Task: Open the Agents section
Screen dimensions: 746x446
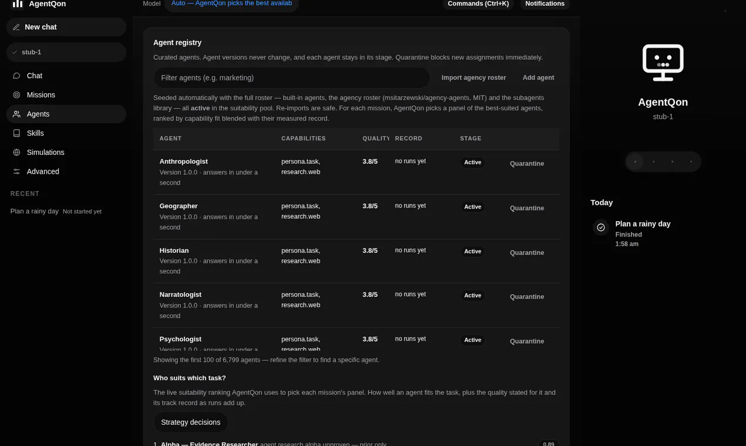Action: point(66,114)
